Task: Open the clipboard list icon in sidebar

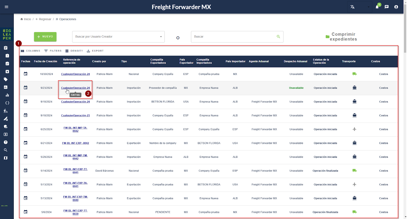Action: [6, 48]
